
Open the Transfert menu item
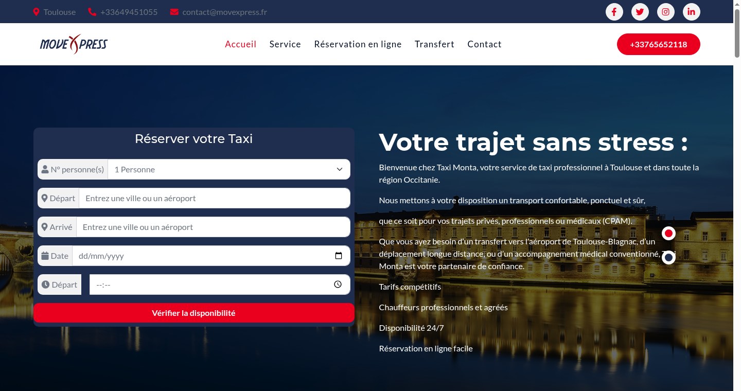tap(434, 44)
